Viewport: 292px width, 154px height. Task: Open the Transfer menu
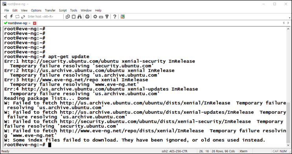50,11
